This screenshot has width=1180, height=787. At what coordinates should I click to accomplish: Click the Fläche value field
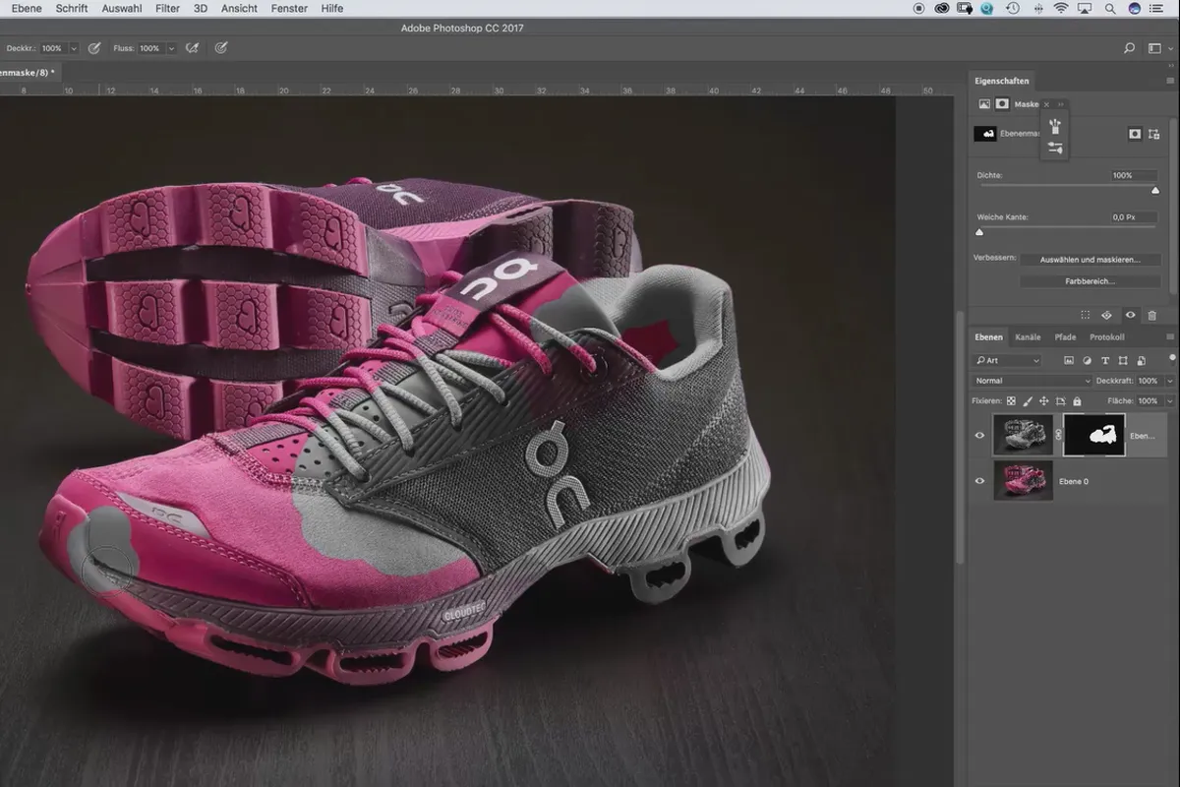(1150, 401)
